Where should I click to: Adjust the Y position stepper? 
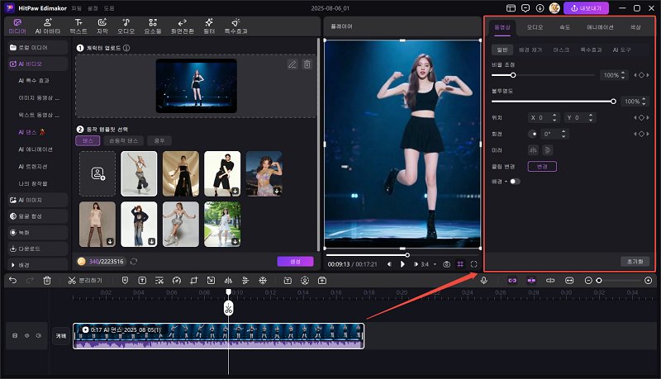591,118
